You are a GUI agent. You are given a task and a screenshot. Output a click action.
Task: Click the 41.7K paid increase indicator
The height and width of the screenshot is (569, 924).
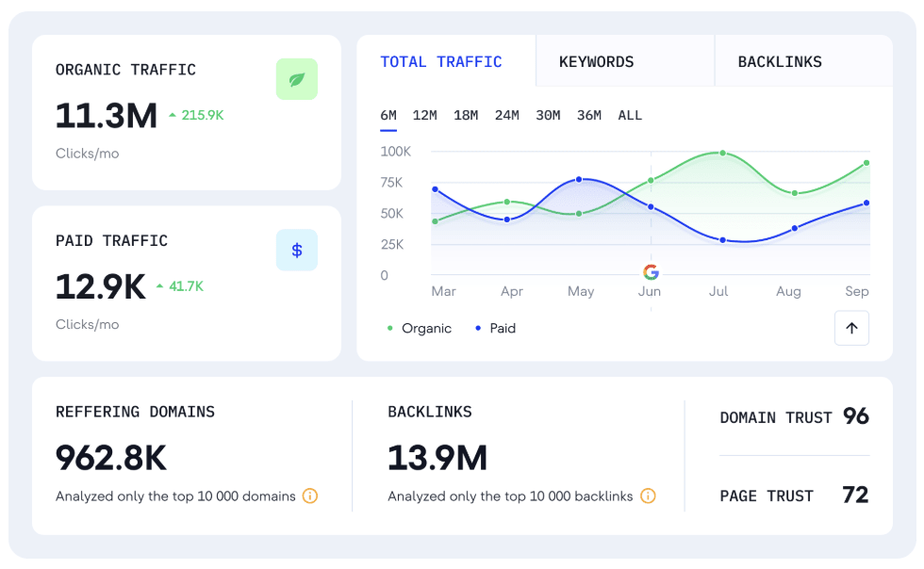click(x=180, y=286)
